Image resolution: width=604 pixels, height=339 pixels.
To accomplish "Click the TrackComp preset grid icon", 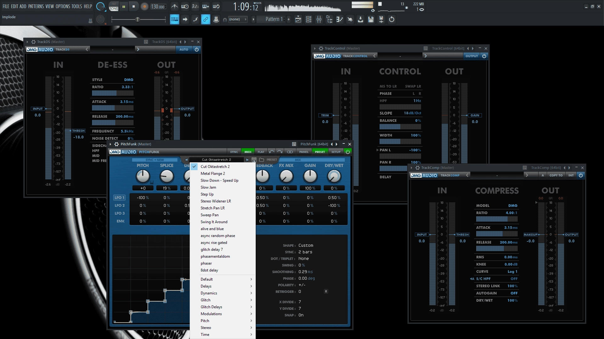I will [x=525, y=168].
